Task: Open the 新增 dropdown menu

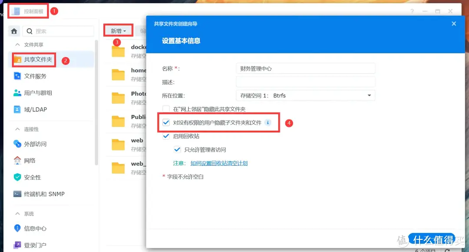Action: pos(118,31)
